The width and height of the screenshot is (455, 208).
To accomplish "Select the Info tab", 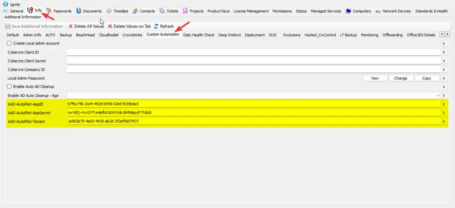I will coord(35,10).
